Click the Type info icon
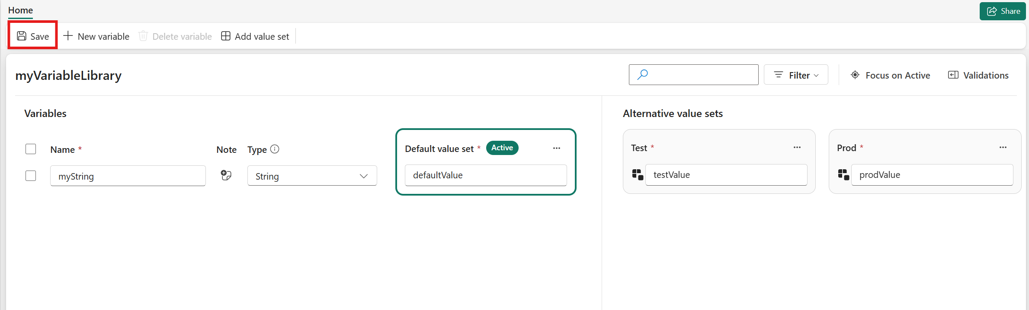 tap(275, 149)
